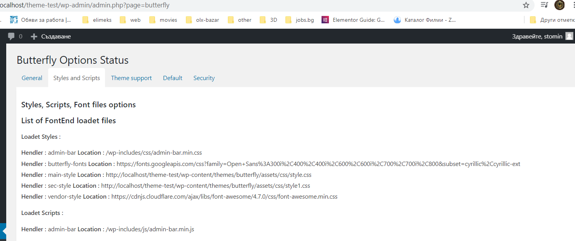Open the other bookmarks folder
The image size is (575, 241).
pos(239,20)
